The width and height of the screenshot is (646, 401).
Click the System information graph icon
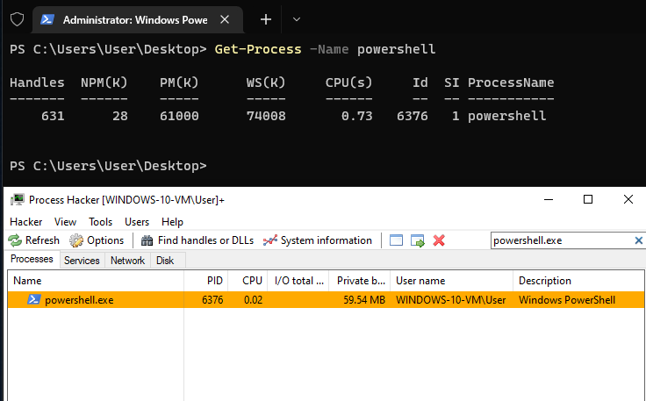pos(269,240)
